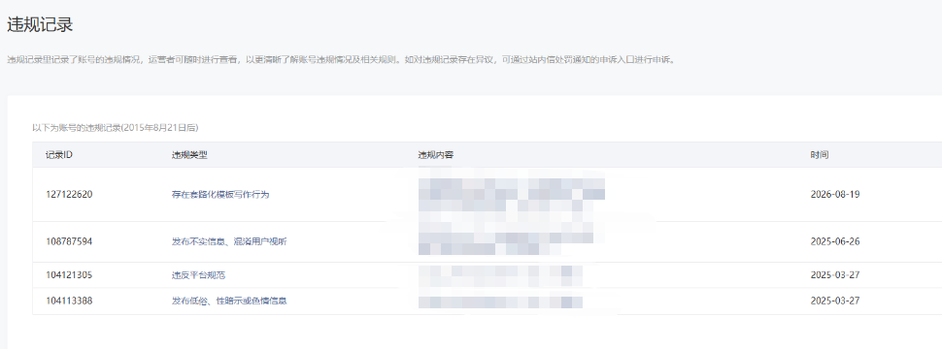Select record ID 104113388

click(x=69, y=301)
